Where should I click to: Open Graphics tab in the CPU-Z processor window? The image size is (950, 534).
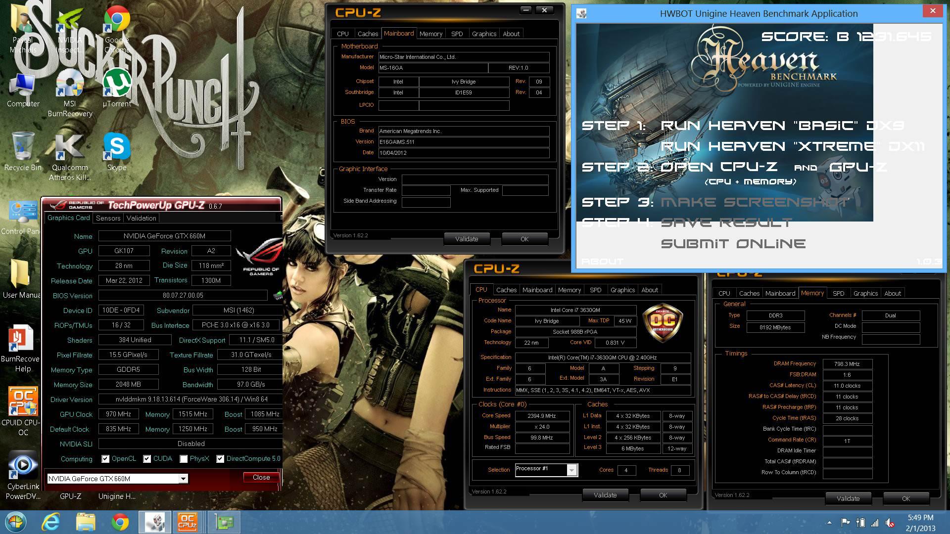tap(622, 290)
